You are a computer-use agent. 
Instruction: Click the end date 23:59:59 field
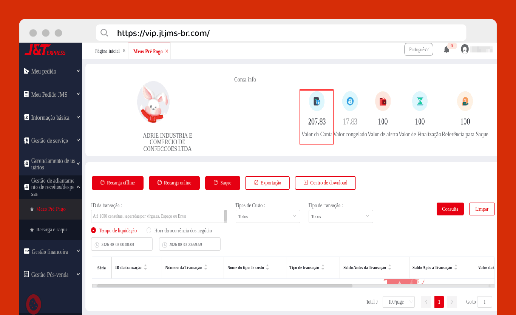pyautogui.click(x=190, y=244)
